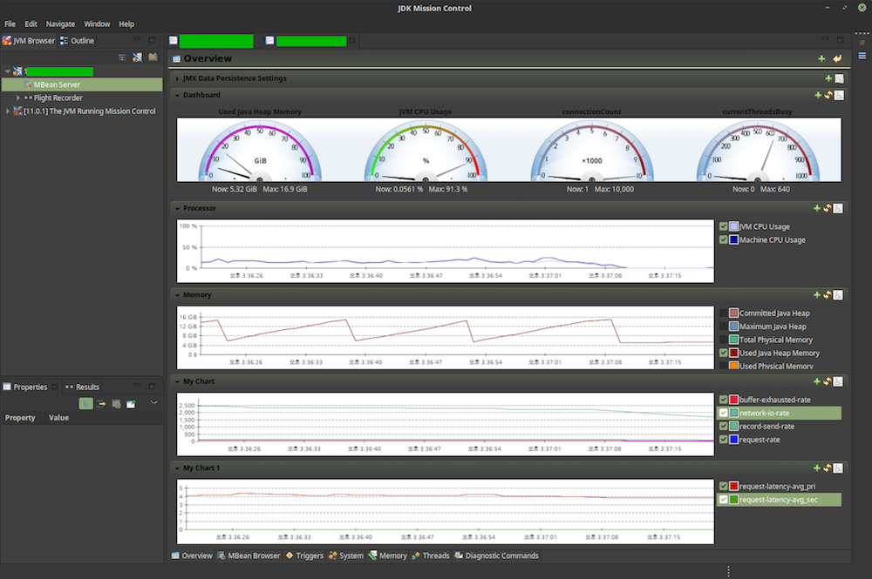Add attribute to JMX Data Persistence Settings section

tap(828, 78)
